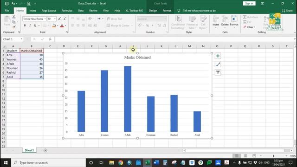Click the Sign in button
The height and width of the screenshot is (167, 297).
(249, 3)
